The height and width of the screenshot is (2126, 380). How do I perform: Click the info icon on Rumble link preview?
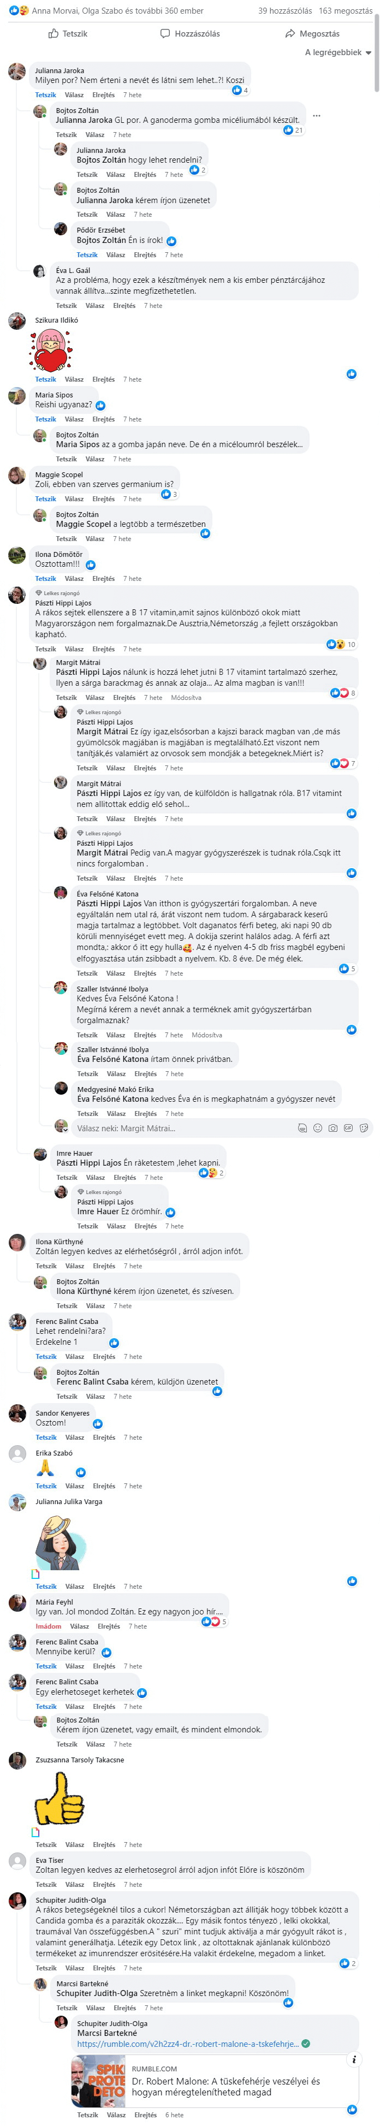pyautogui.click(x=354, y=2059)
